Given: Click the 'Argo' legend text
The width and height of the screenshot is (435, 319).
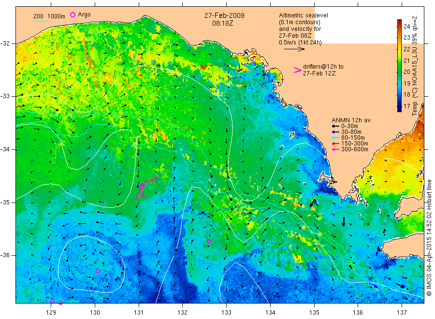Looking at the screenshot, I should coord(84,14).
